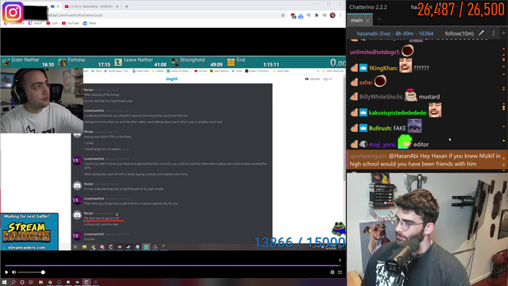Image resolution: width=508 pixels, height=286 pixels.
Task: Open File Explorer from taskbar
Action: (x=40, y=282)
